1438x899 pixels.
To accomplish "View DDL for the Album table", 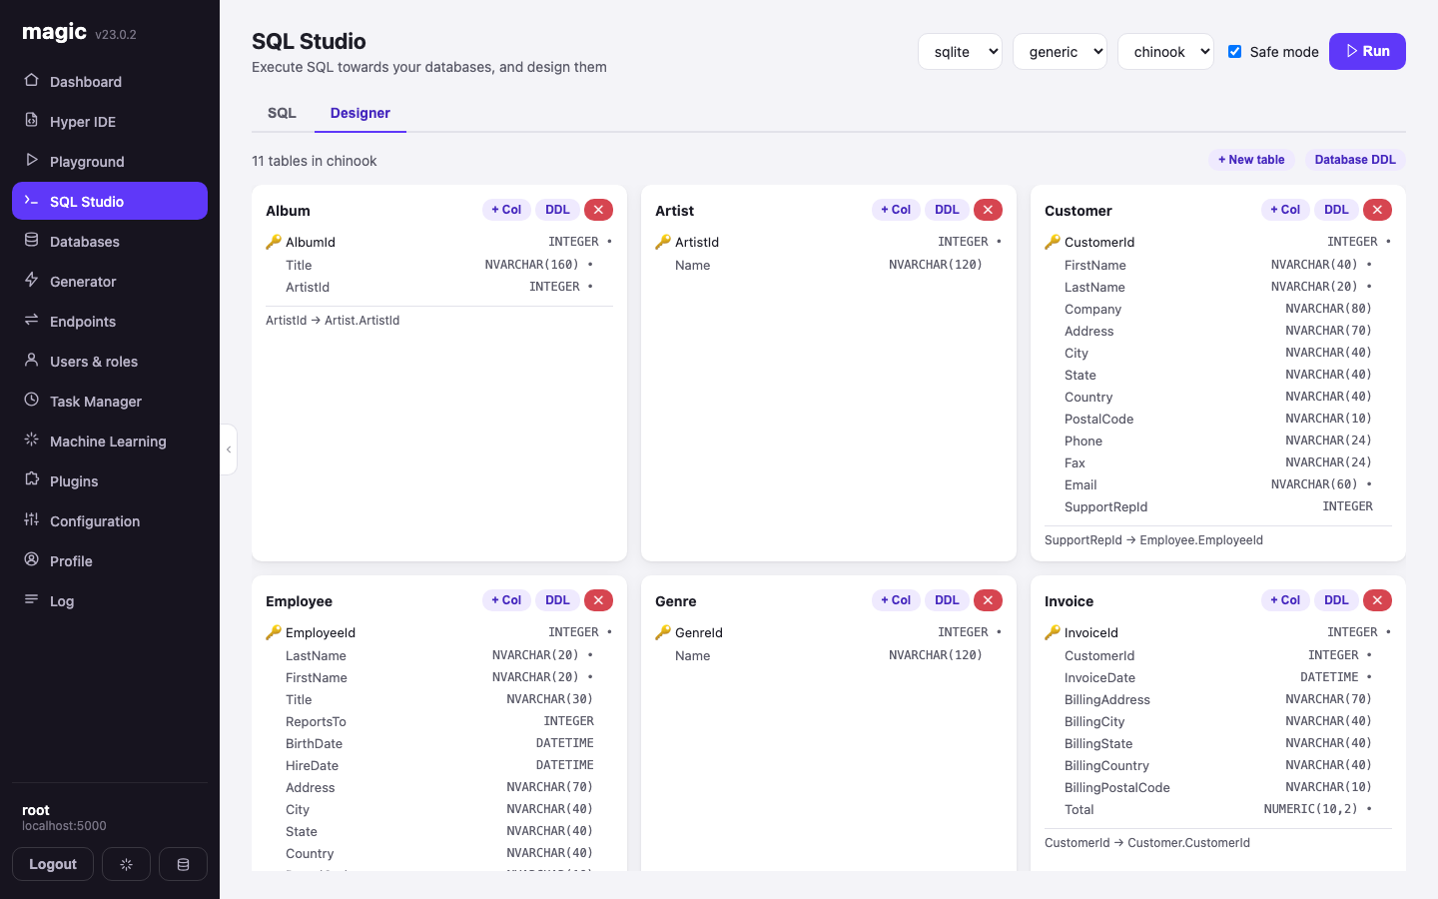I will [x=557, y=210].
